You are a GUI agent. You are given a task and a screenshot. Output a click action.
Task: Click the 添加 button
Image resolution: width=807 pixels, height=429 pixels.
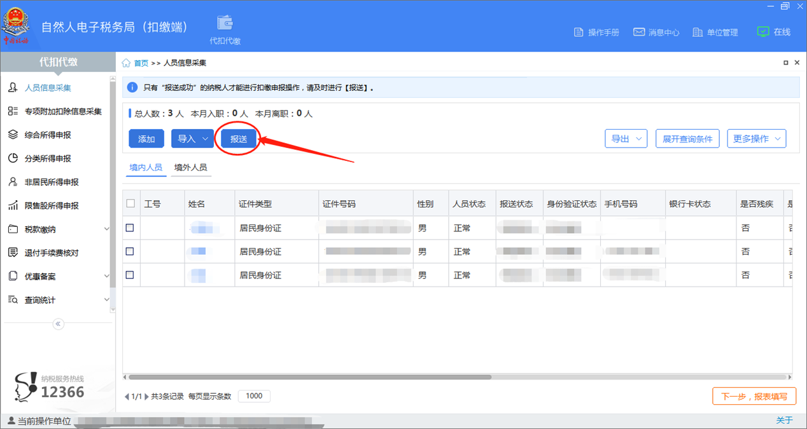(146, 139)
